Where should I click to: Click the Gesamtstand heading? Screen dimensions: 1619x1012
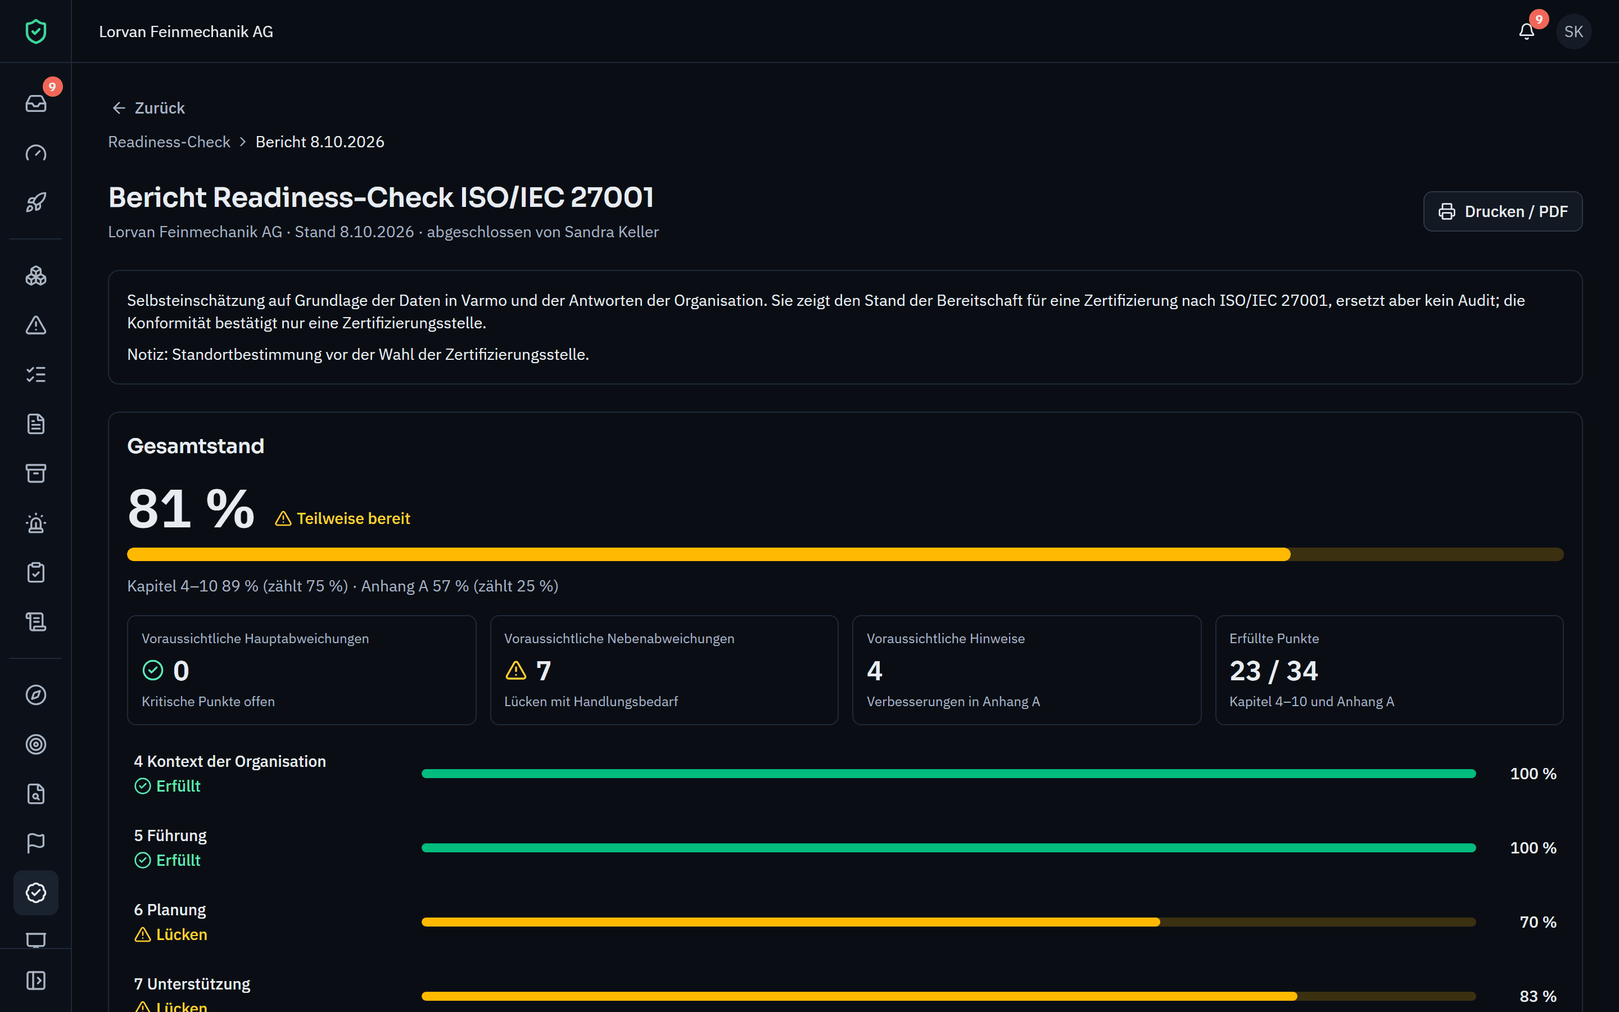pyautogui.click(x=196, y=446)
